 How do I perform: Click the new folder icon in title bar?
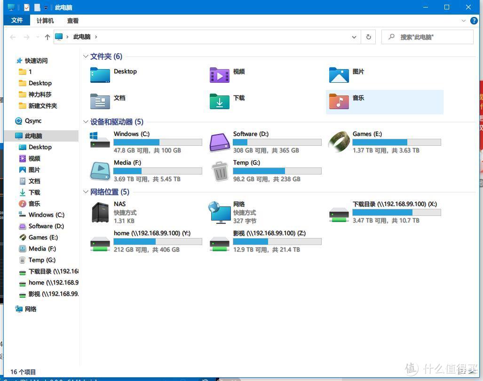point(37,7)
